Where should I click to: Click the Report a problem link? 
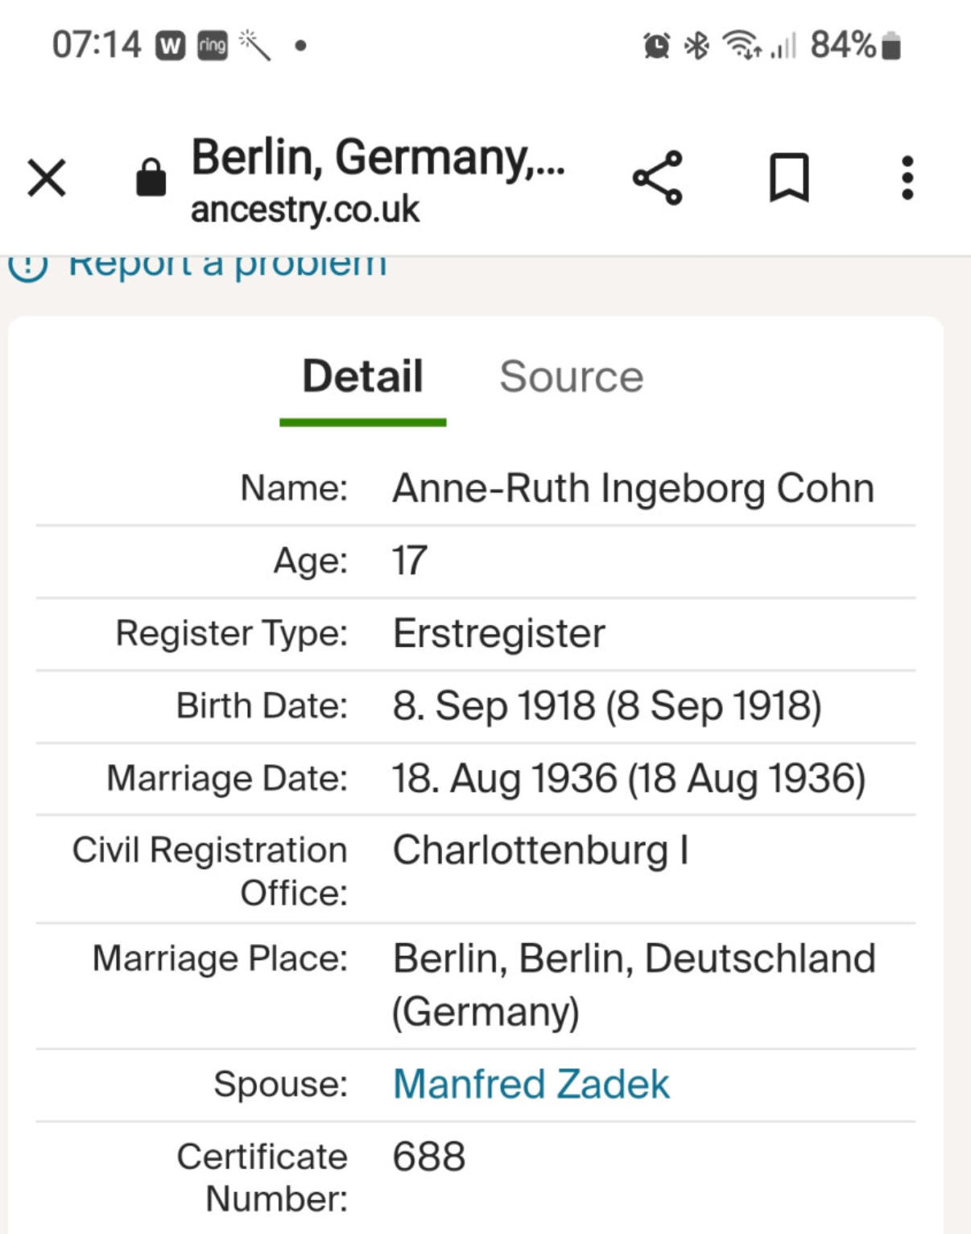(225, 264)
